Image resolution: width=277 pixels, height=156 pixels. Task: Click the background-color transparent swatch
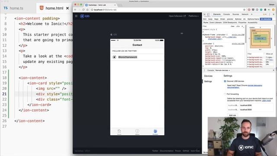click(x=223, y=60)
